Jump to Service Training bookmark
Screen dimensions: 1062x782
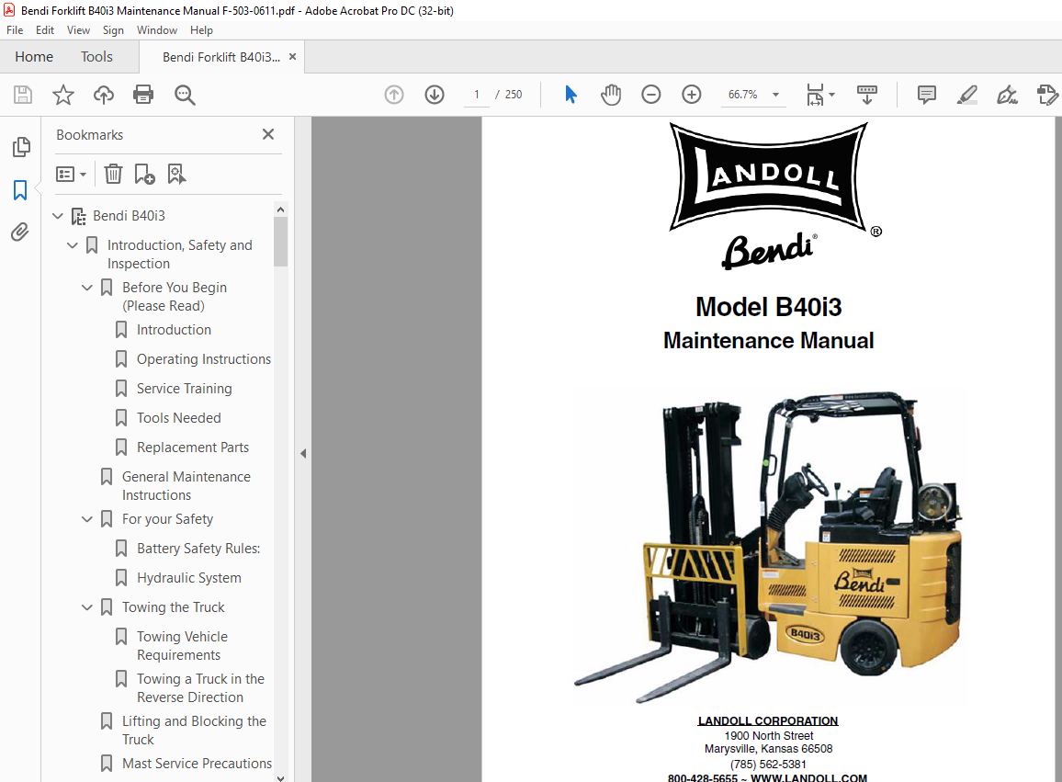tap(185, 389)
